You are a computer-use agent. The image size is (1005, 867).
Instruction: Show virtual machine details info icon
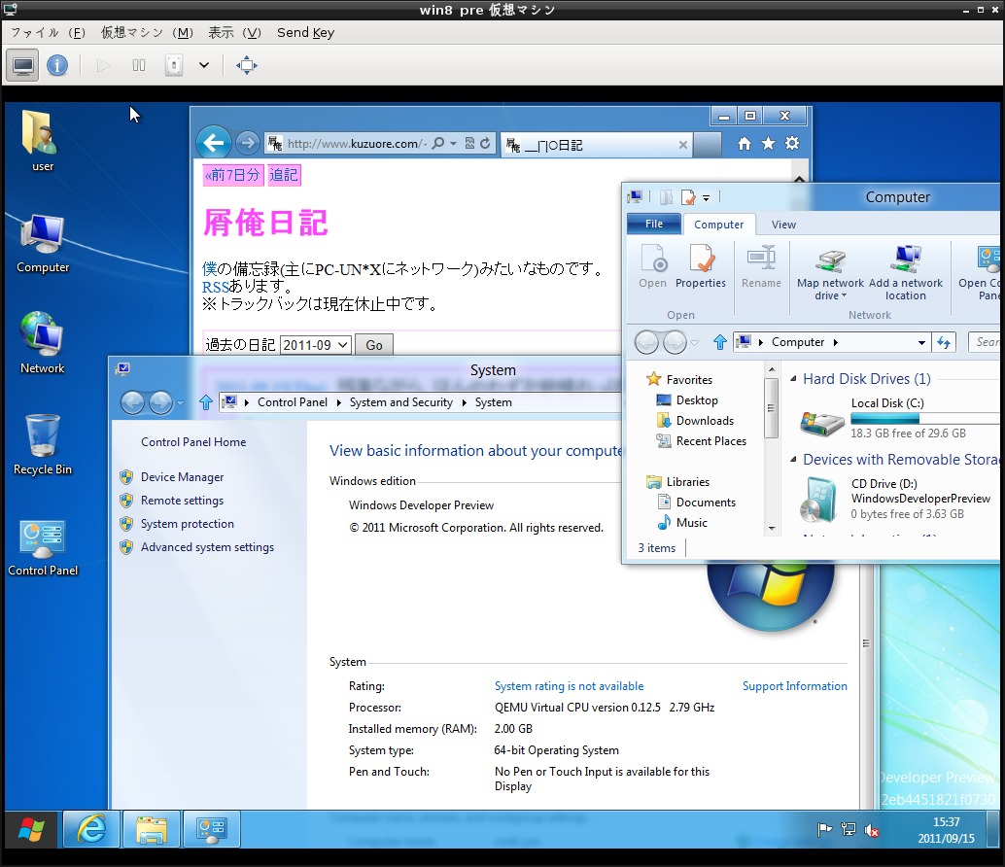57,65
